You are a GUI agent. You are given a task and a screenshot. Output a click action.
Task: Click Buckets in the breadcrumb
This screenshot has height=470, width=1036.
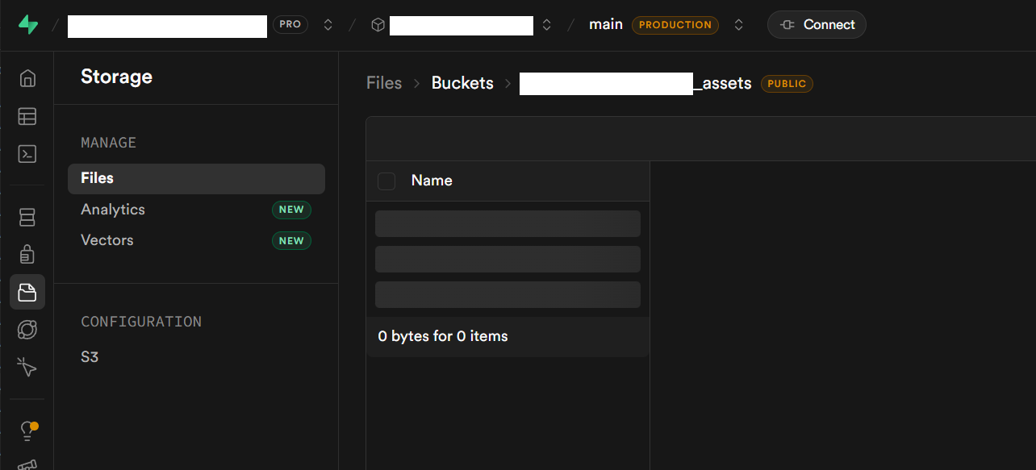462,83
